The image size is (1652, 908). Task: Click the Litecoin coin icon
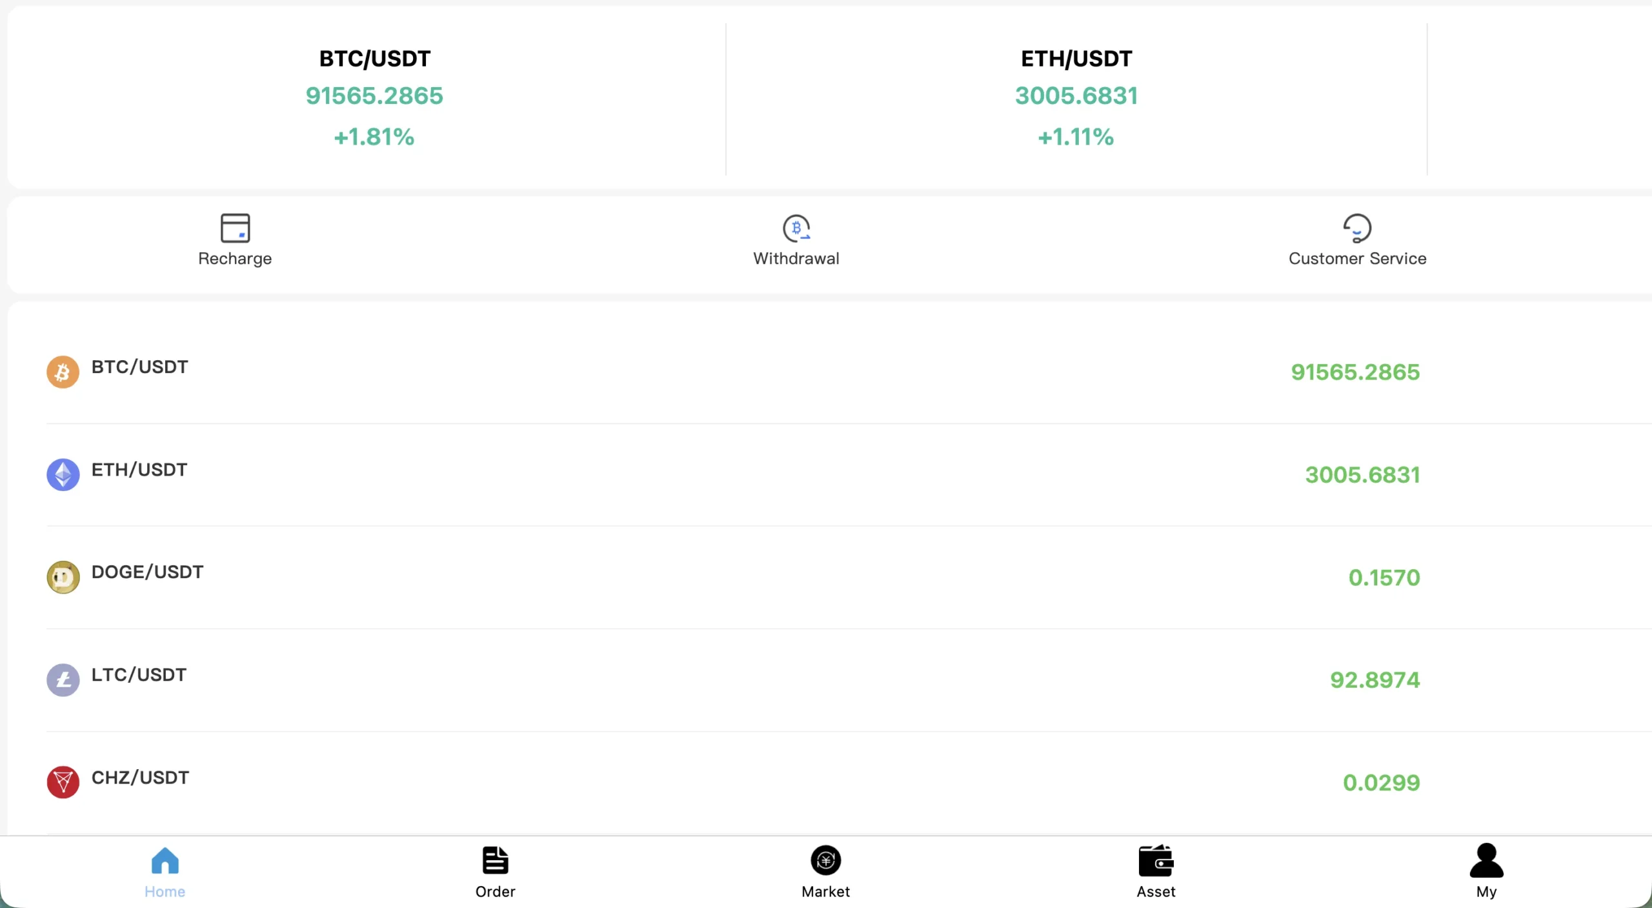[x=63, y=680]
